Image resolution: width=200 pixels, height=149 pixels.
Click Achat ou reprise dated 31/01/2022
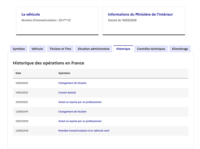pyautogui.click(x=80, y=102)
